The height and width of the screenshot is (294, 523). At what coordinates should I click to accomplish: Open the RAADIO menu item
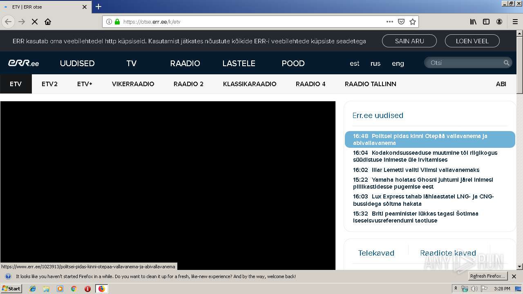click(x=185, y=63)
